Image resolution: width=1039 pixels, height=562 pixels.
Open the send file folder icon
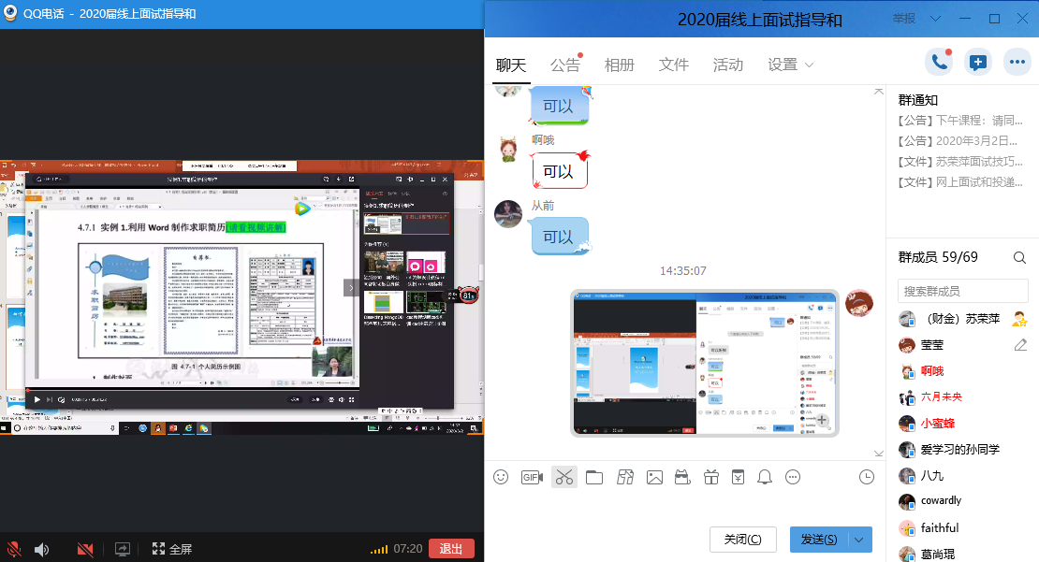[594, 477]
